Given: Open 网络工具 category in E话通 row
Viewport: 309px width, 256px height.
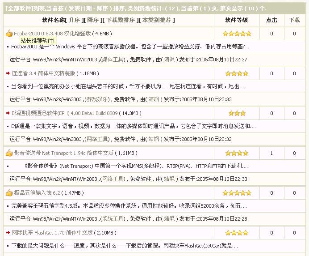Looking at the screenshot, I should [x=97, y=139].
